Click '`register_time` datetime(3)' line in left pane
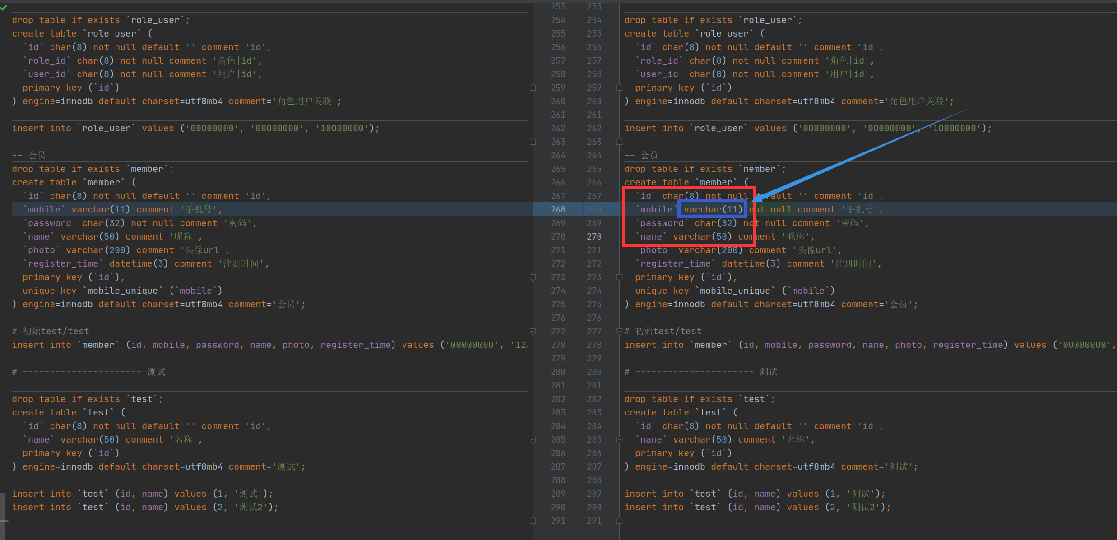 point(146,263)
